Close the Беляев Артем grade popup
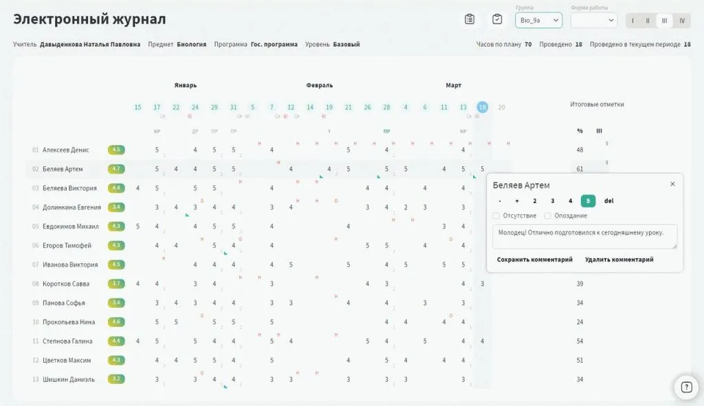The width and height of the screenshot is (704, 406). point(672,184)
